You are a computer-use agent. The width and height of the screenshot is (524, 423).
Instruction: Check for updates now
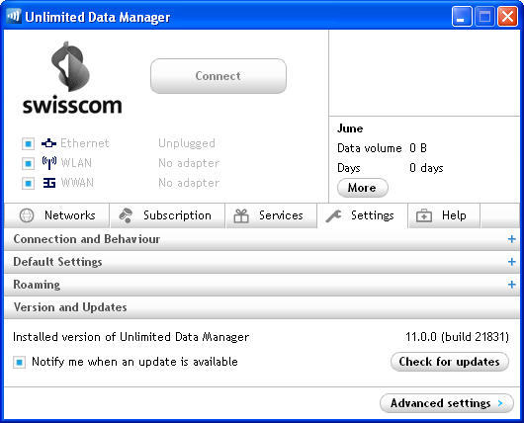pos(450,362)
